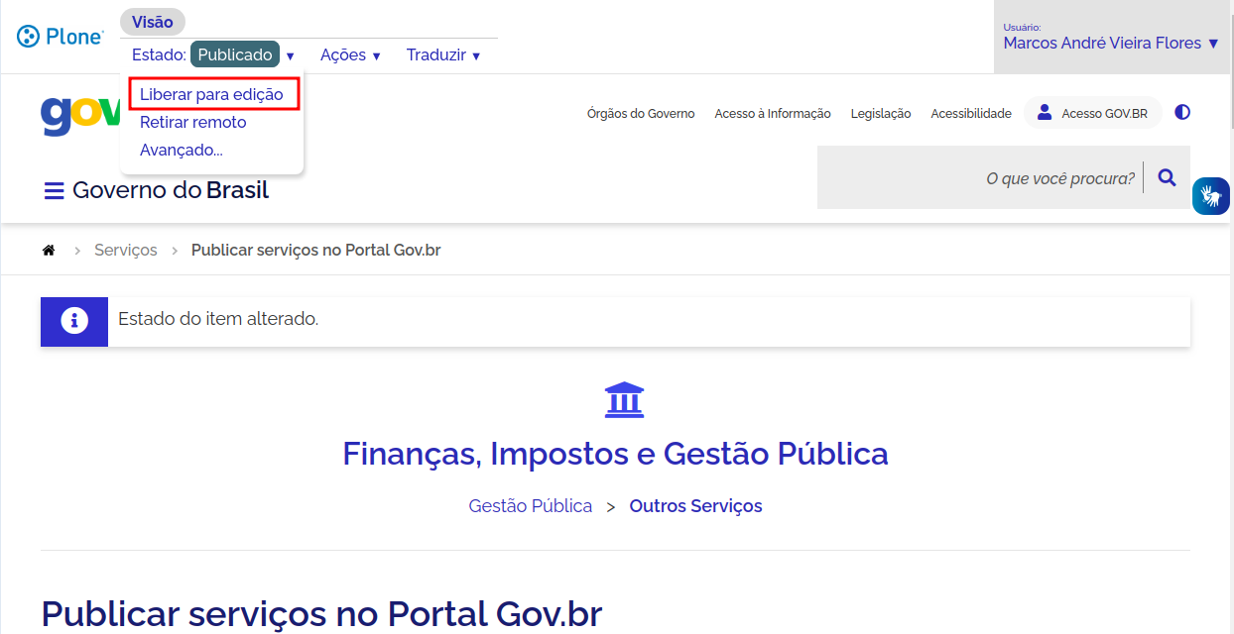Open the Legislação link
Screen dimensions: 1234x634
[881, 114]
